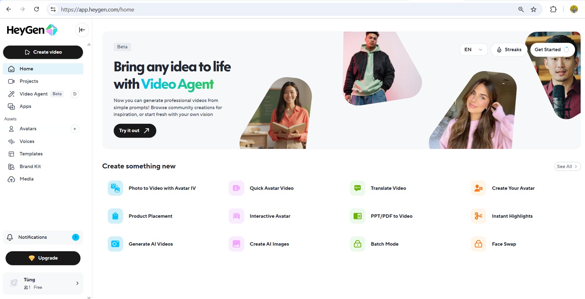Click the Translate Video icon
The height and width of the screenshot is (299, 585).
click(x=358, y=188)
